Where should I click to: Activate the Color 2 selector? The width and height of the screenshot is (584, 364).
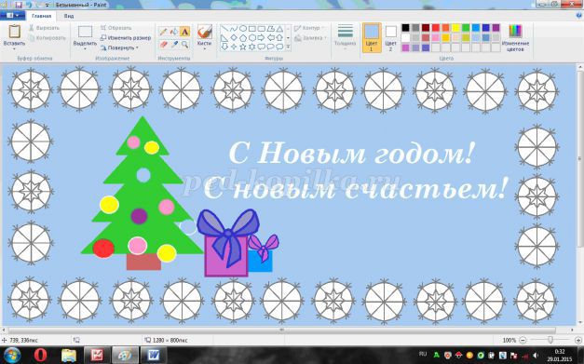click(x=390, y=37)
